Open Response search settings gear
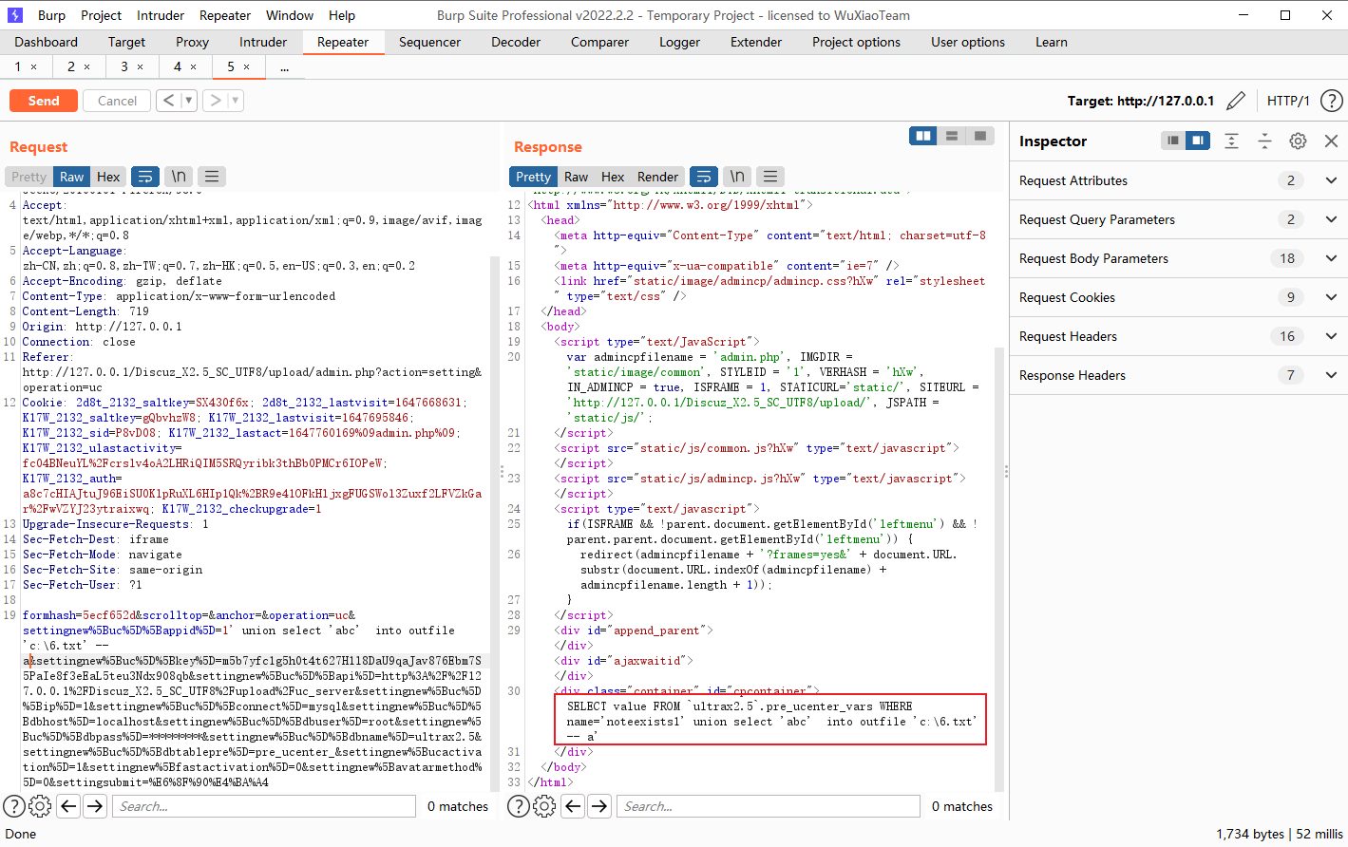Viewport: 1348px width, 847px height. [544, 806]
